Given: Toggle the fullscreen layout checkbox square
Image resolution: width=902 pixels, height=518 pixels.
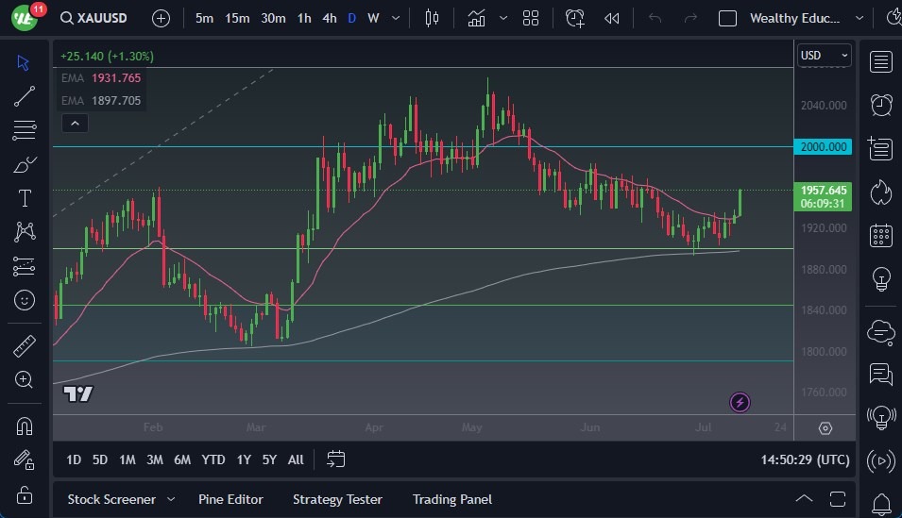Looking at the screenshot, I should pyautogui.click(x=727, y=18).
